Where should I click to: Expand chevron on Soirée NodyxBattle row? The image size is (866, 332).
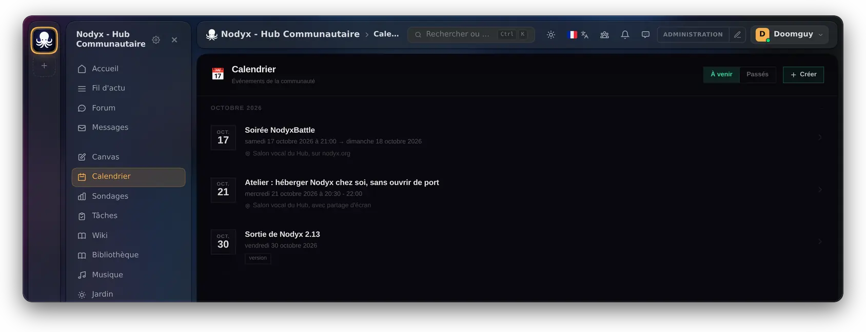820,137
